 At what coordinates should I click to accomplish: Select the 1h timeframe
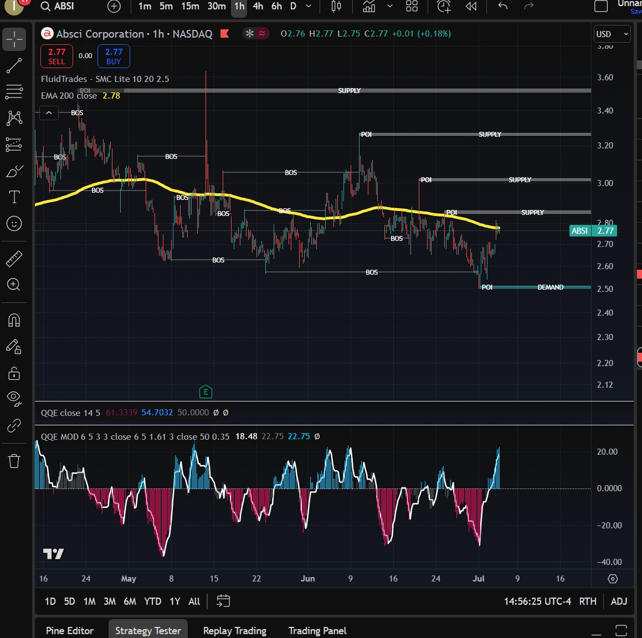click(239, 6)
